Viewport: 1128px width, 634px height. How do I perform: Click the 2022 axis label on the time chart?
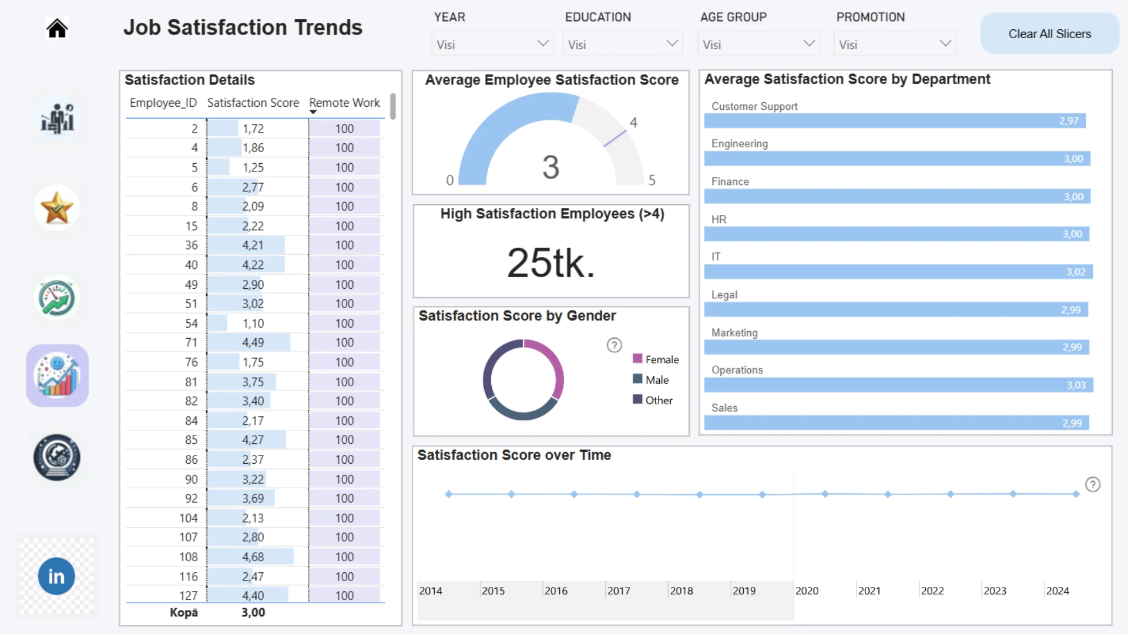point(932,591)
